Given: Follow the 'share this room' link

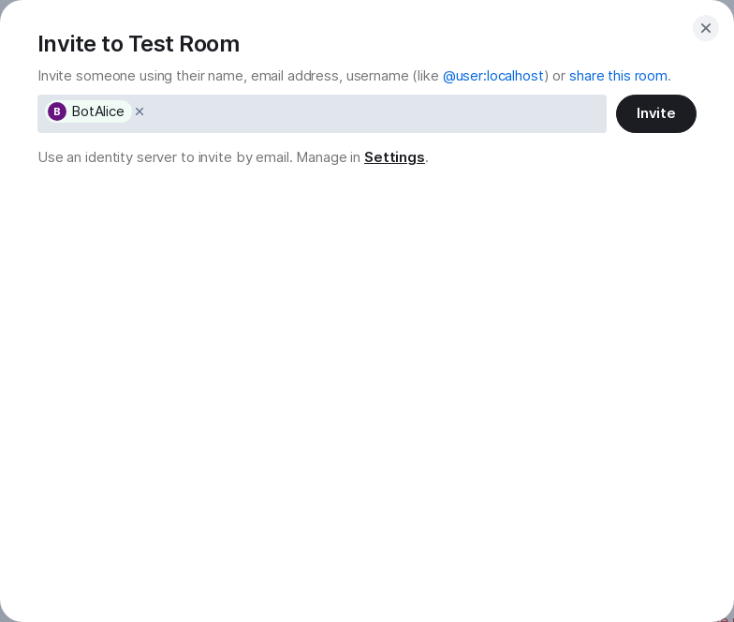Looking at the screenshot, I should pos(618,76).
